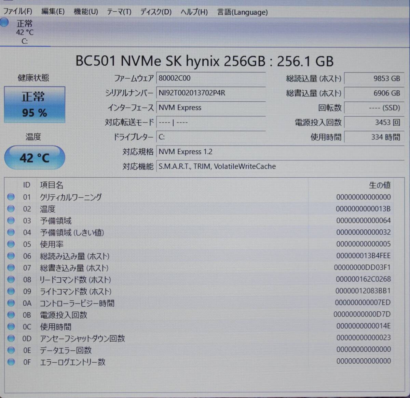Select the アンセーフシャットダウン回数 attribute name
Screen dimensions: 410x398
click(x=82, y=338)
